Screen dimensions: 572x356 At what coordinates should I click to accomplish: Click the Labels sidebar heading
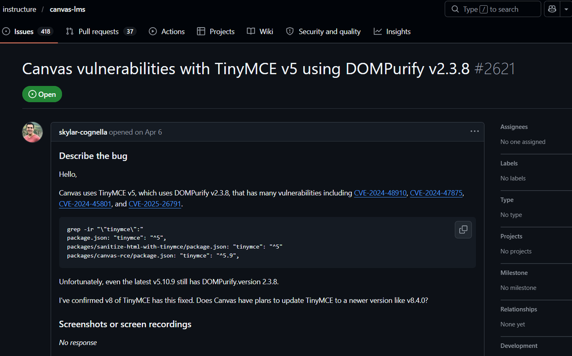point(509,163)
